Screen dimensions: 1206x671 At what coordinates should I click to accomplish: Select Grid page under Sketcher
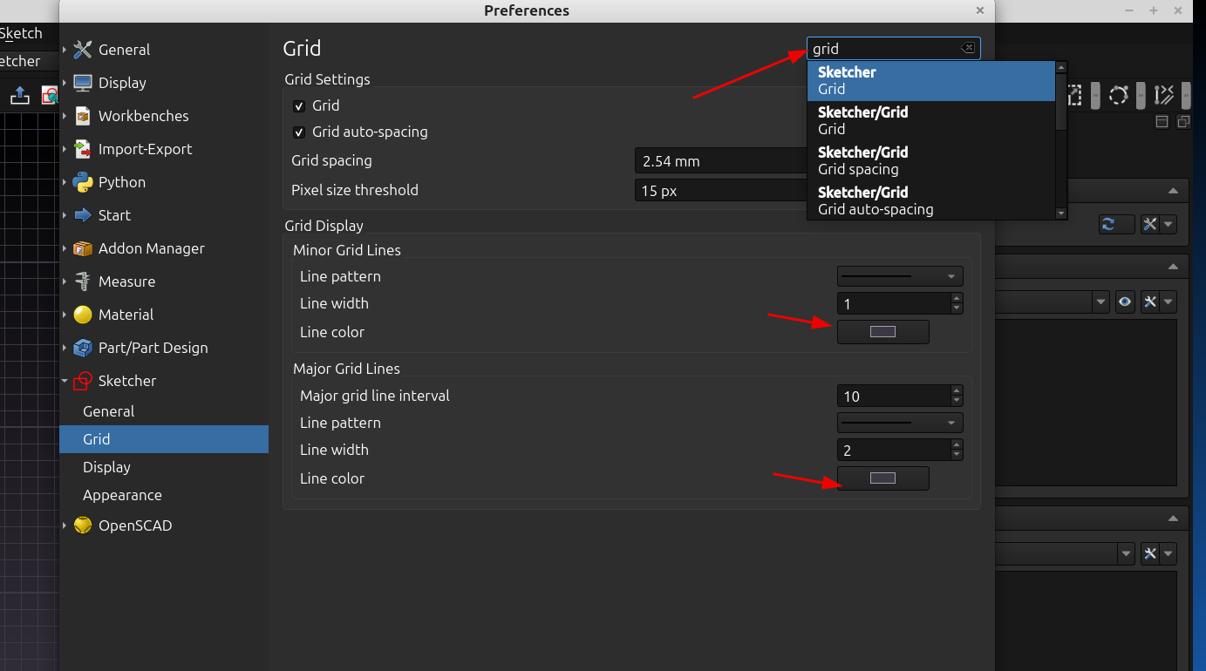click(x=164, y=439)
